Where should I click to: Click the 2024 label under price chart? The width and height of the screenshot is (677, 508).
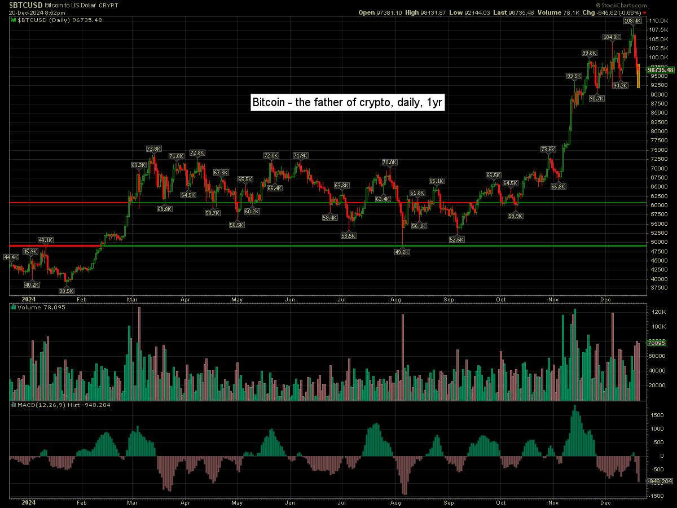pos(28,299)
